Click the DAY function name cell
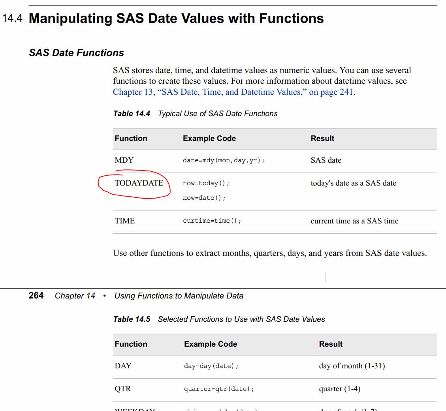 coord(123,366)
